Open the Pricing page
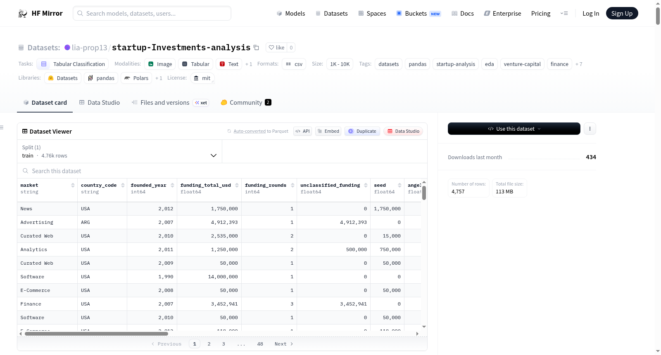The height and width of the screenshot is (355, 661). pos(540,13)
